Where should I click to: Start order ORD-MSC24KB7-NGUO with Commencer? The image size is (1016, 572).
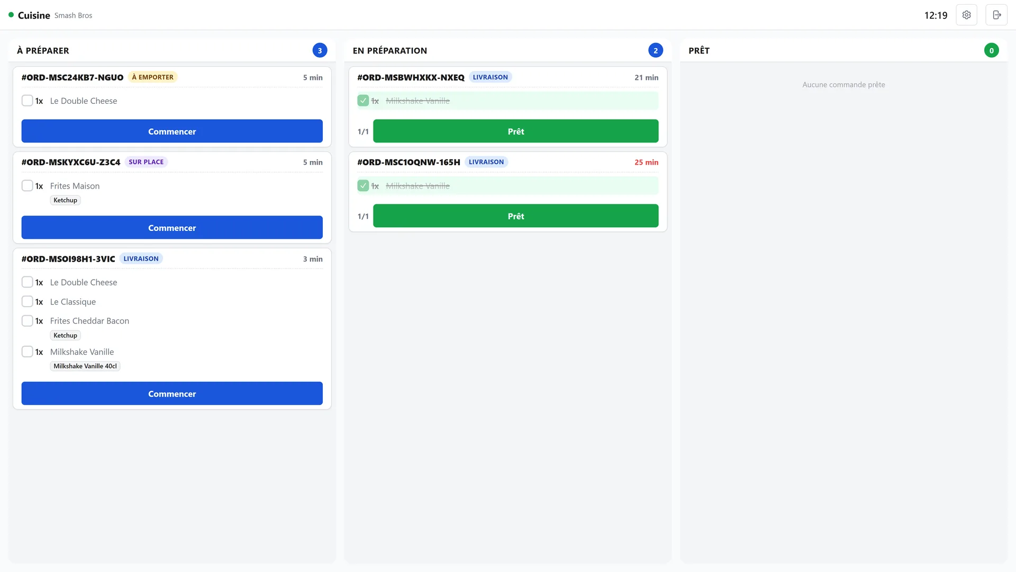pos(172,131)
